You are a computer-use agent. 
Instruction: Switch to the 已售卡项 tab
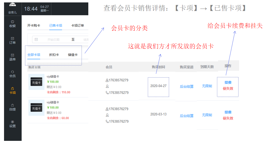point(55,26)
